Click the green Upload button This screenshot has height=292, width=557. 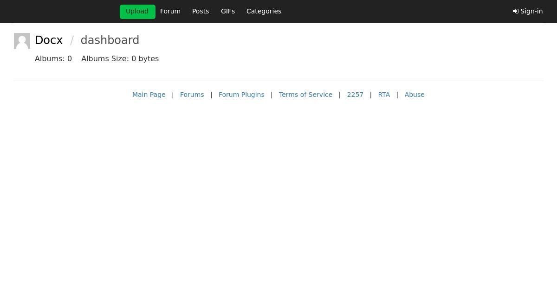(x=137, y=12)
